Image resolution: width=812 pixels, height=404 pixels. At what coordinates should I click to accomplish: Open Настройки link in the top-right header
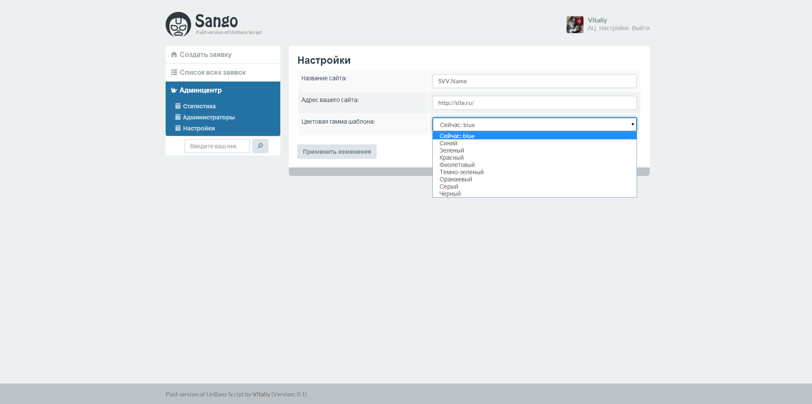(x=614, y=28)
